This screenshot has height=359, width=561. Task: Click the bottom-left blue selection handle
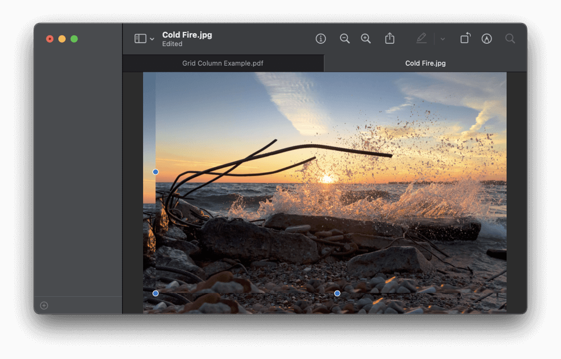coord(155,293)
